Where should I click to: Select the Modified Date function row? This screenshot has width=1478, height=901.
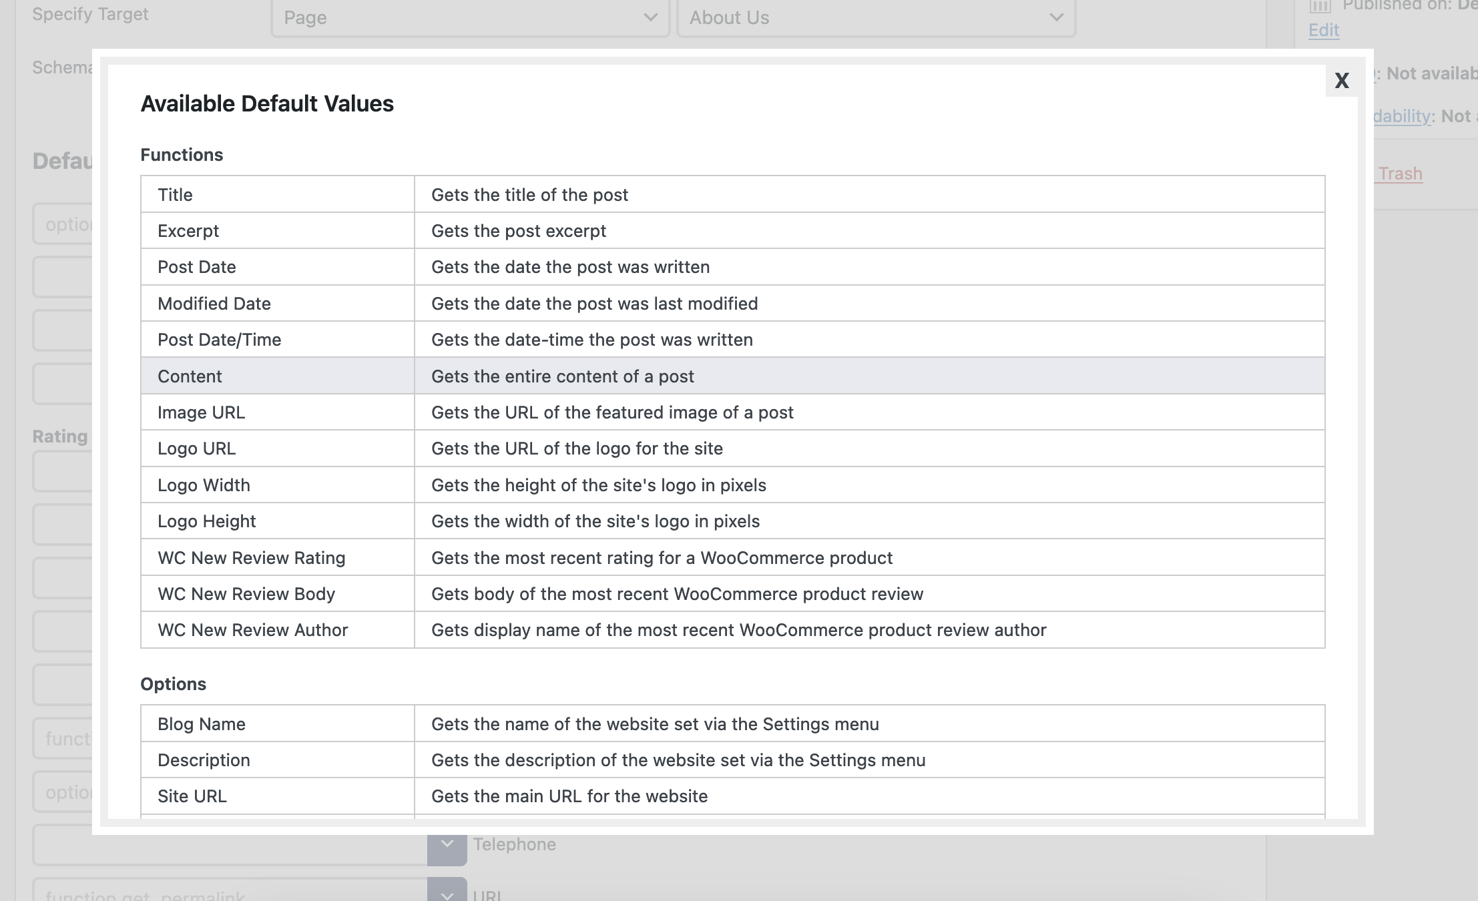click(x=732, y=304)
